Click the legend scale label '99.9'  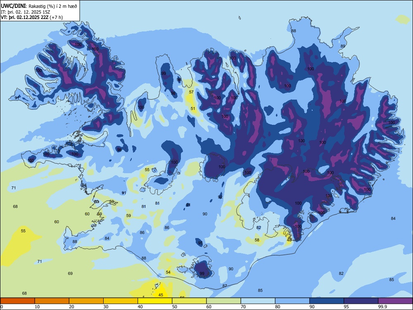[x=383, y=307]
